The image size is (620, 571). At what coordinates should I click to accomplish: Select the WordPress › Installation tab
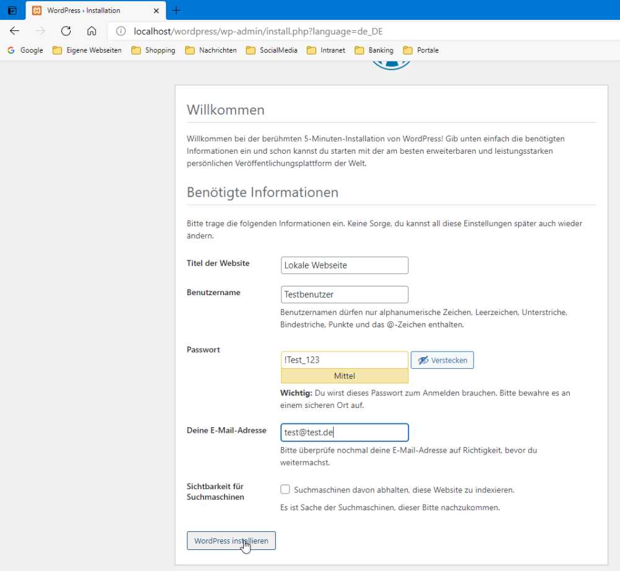point(95,11)
